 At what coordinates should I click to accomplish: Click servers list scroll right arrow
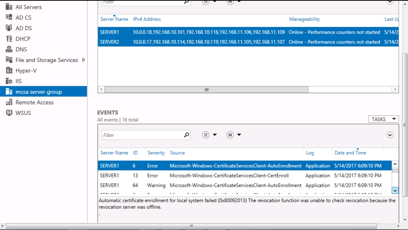tap(395, 89)
